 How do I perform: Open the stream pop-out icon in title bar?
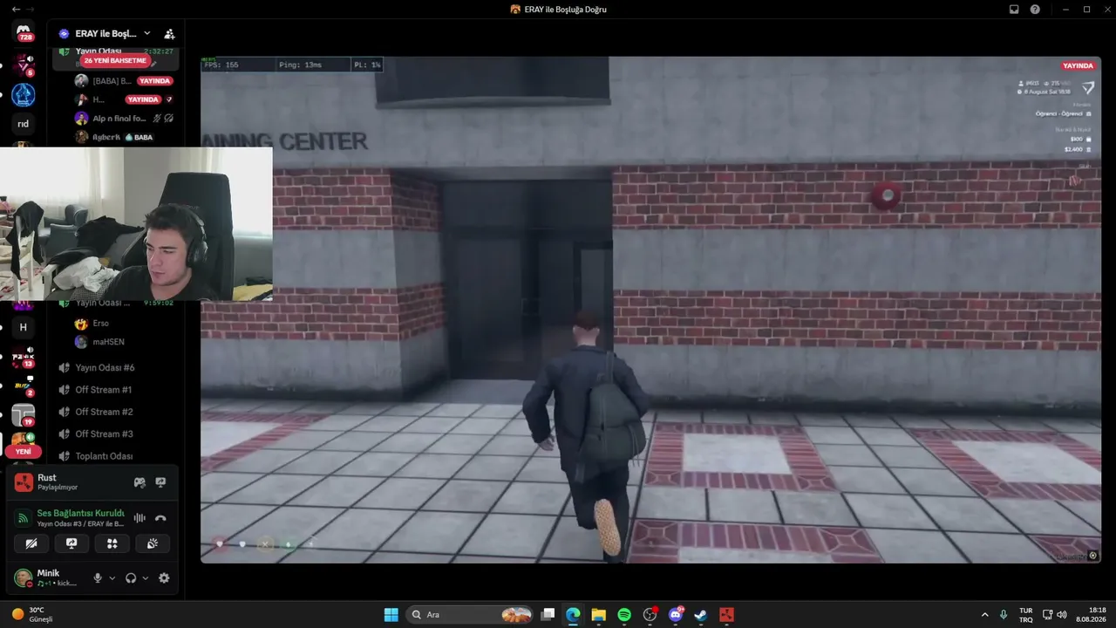(x=1014, y=9)
